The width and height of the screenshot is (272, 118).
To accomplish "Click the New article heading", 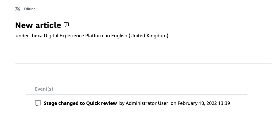I will point(38,25).
